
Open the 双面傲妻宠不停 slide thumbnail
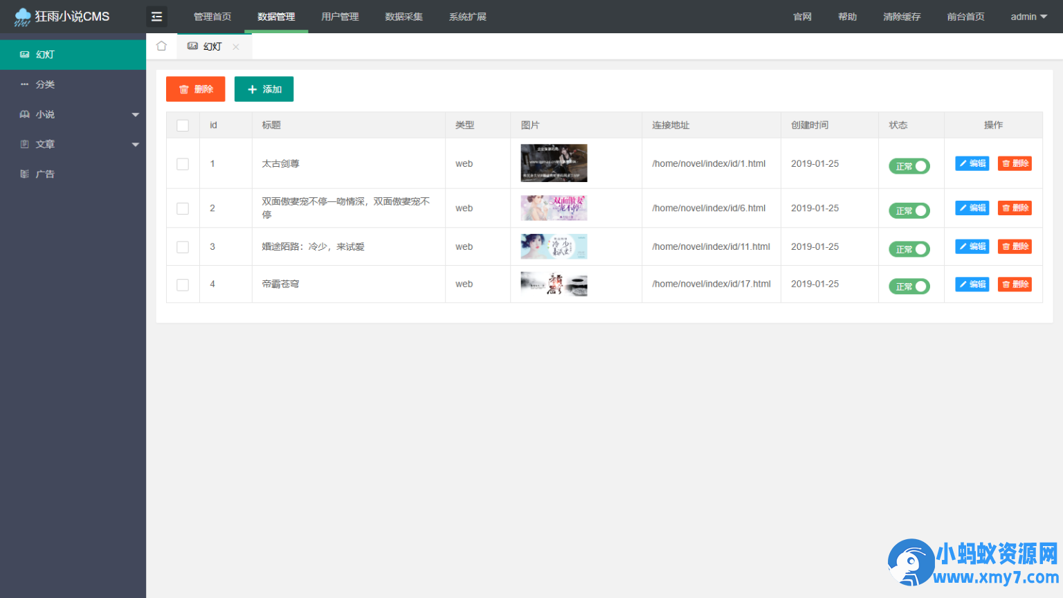[x=554, y=208]
